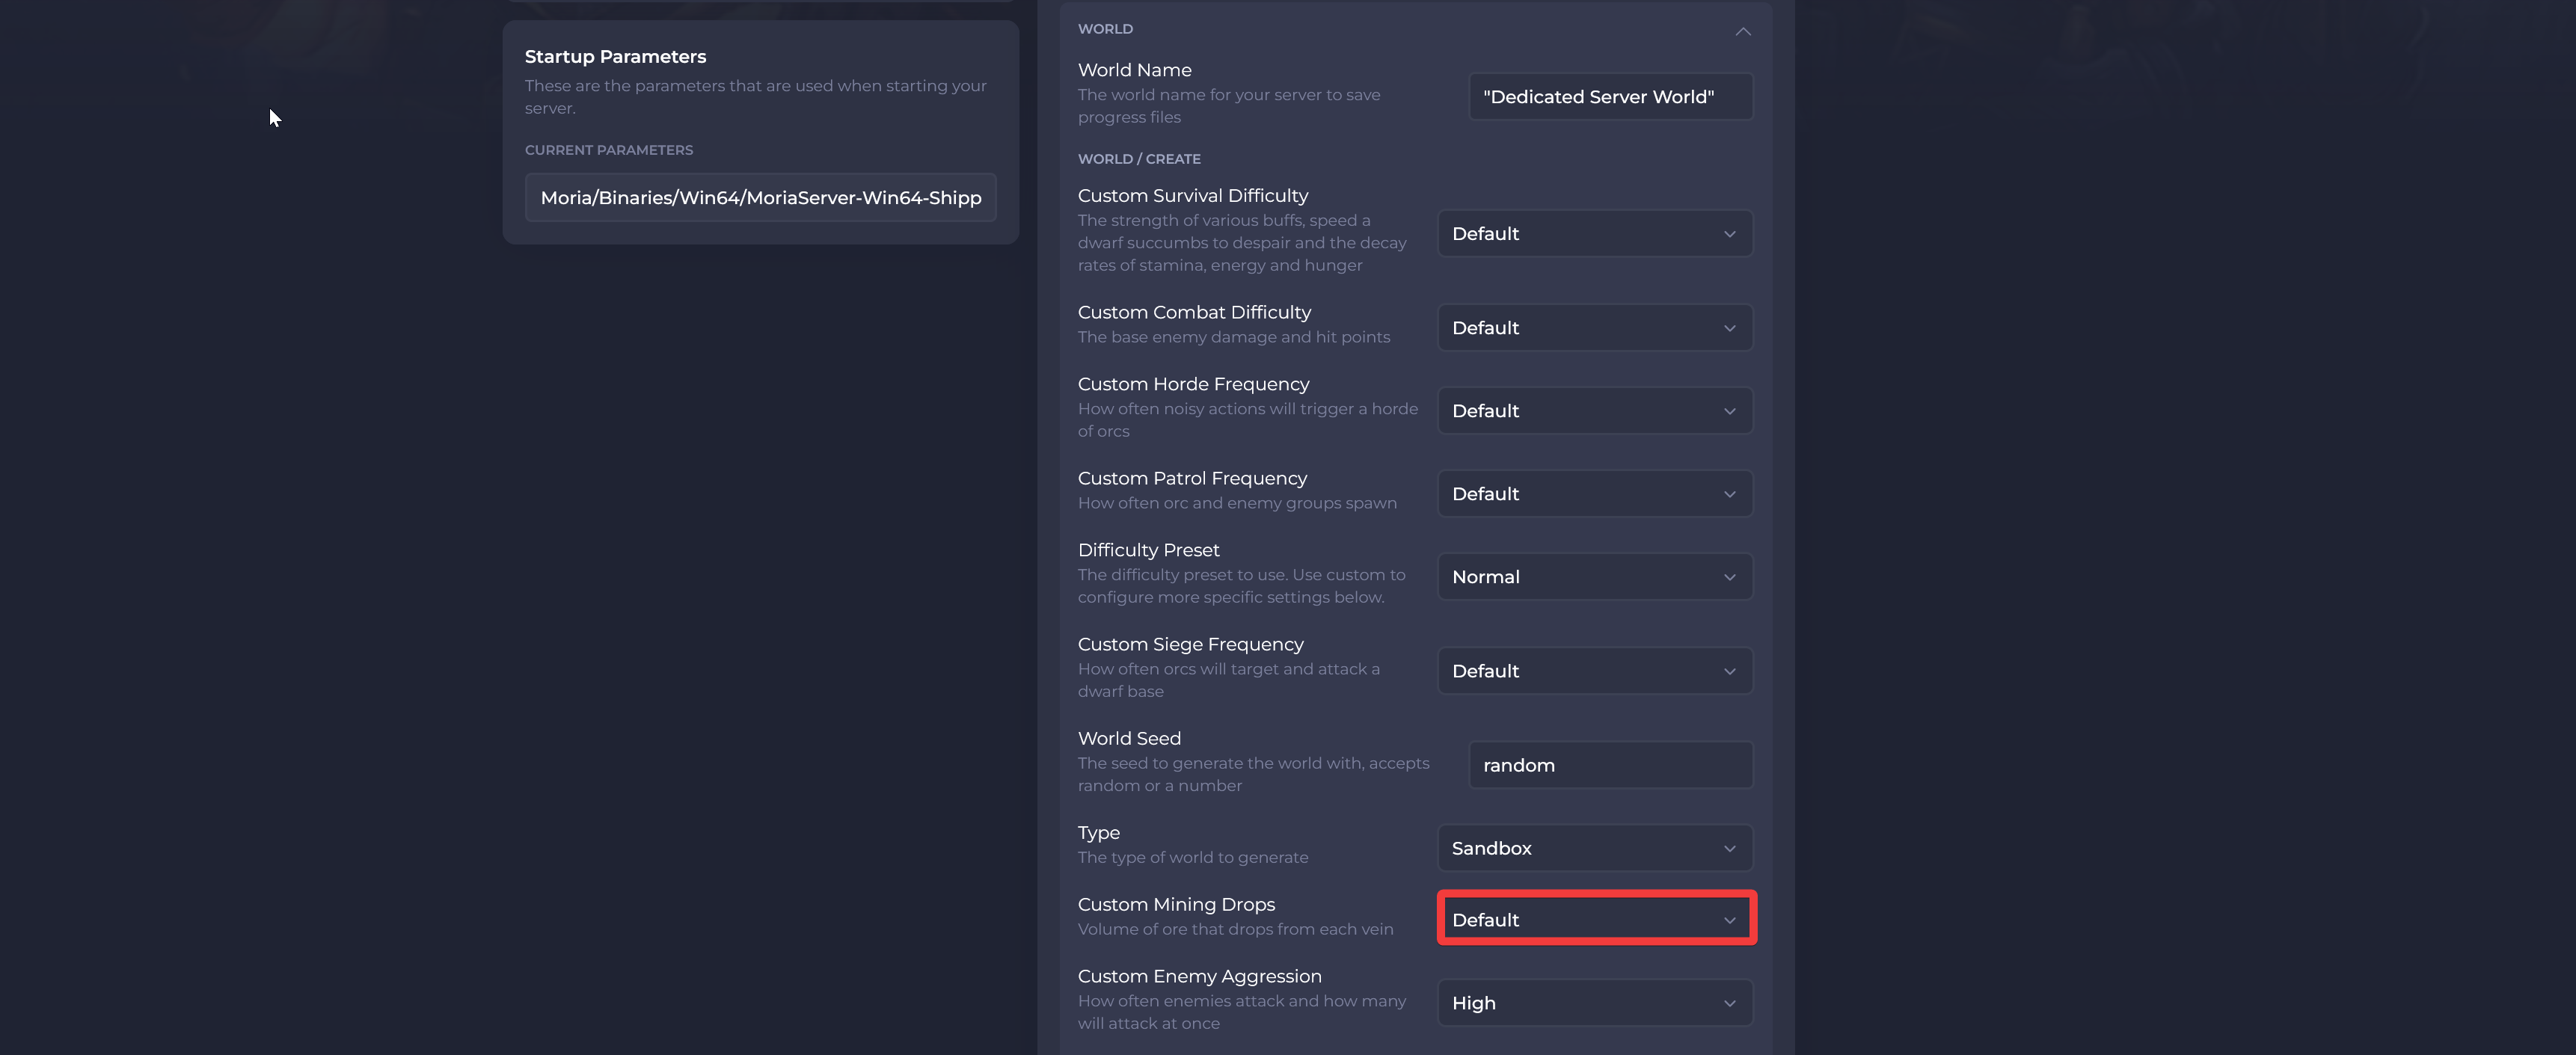Image resolution: width=2576 pixels, height=1055 pixels.
Task: Click the Custom Mining Drops label
Action: click(x=1176, y=905)
